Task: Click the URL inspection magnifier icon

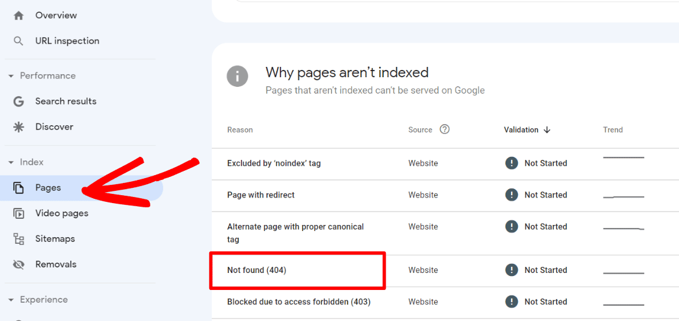Action: pyautogui.click(x=18, y=41)
